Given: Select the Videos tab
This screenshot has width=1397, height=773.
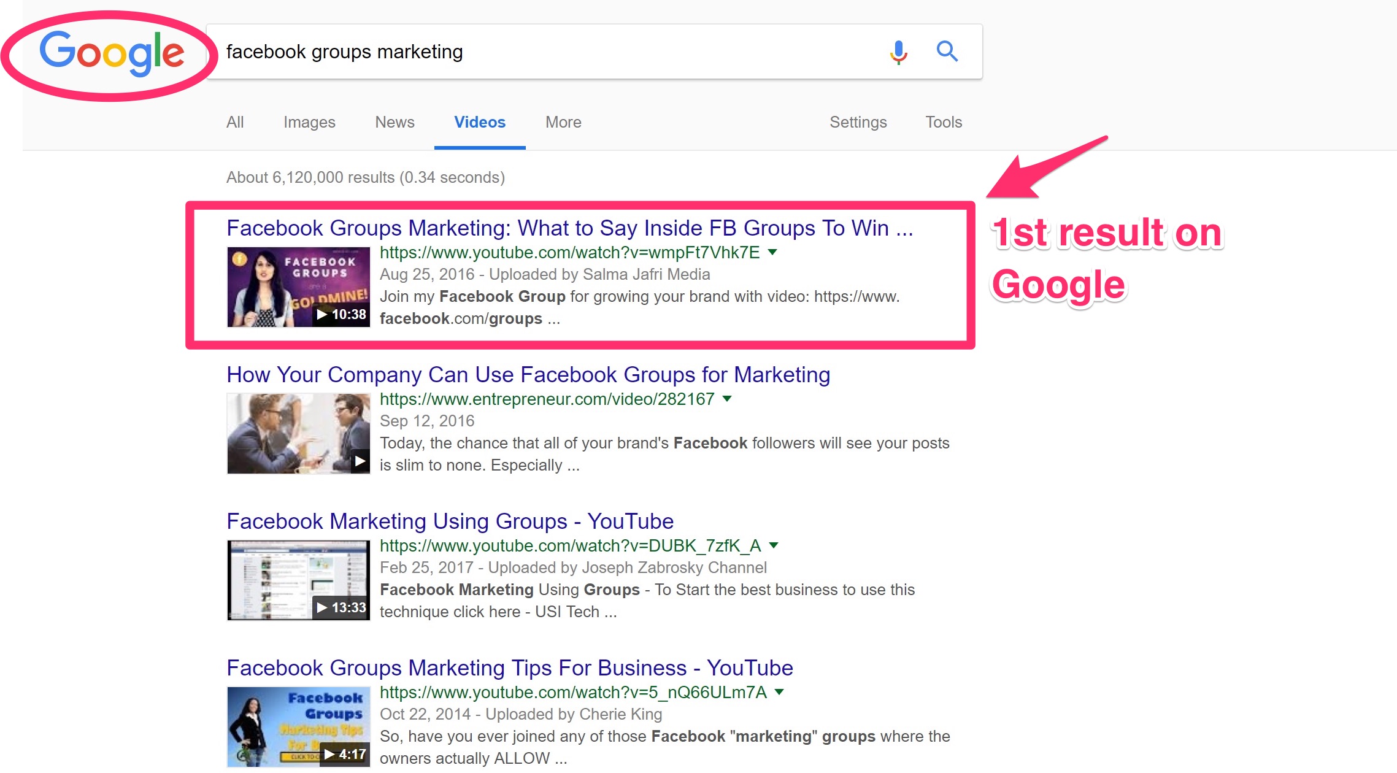Looking at the screenshot, I should (x=480, y=122).
